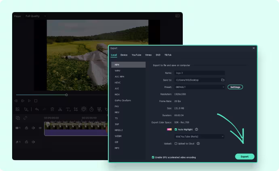Select the AVI format
The width and height of the screenshot is (279, 171).
[x=128, y=88]
